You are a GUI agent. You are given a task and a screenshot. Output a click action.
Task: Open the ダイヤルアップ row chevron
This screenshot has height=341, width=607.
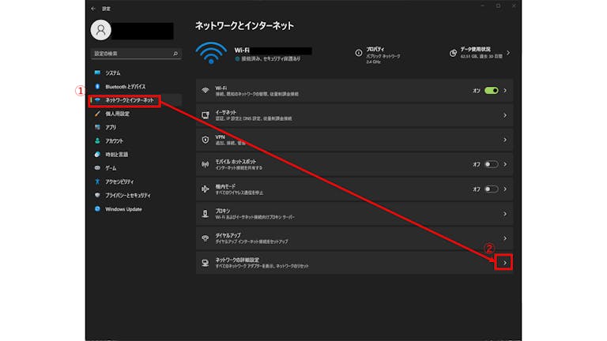point(505,238)
